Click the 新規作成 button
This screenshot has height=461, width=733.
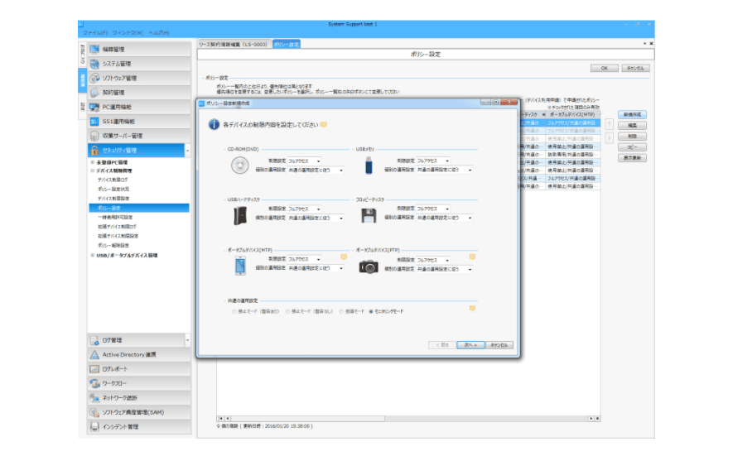coord(632,115)
